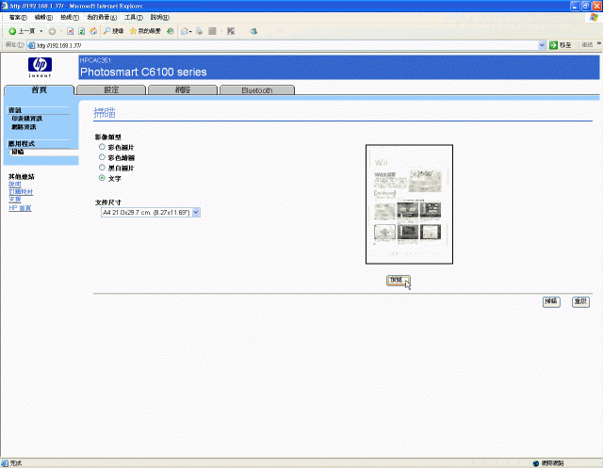Select the 文字 text radio button

[x=102, y=178]
